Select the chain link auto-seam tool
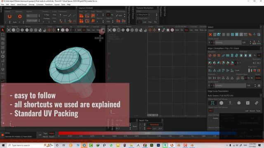Screen dimensions: 264x148 click(x=257, y=103)
